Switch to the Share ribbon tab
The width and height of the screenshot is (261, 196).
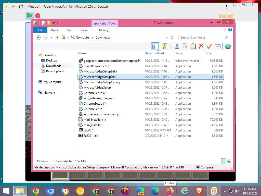[69, 30]
